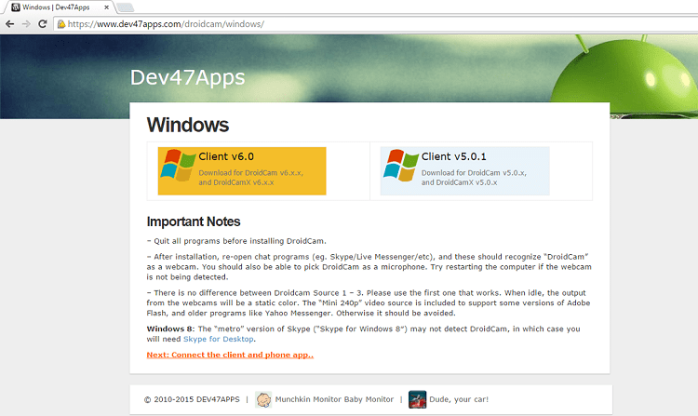Click the Important Notes heading

point(194,221)
